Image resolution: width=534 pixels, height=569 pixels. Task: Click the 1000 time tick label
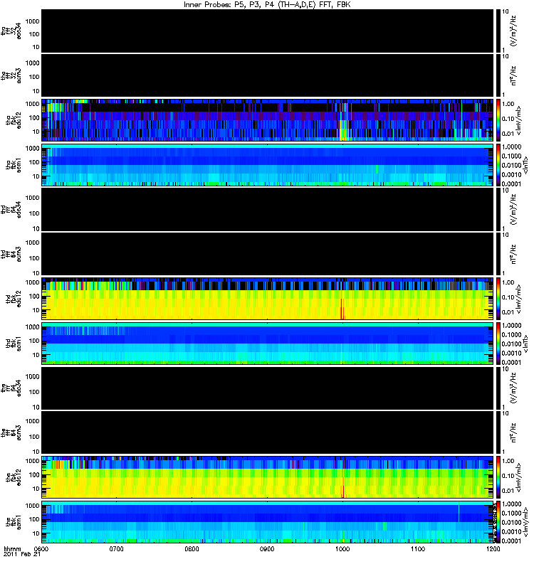pos(342,550)
